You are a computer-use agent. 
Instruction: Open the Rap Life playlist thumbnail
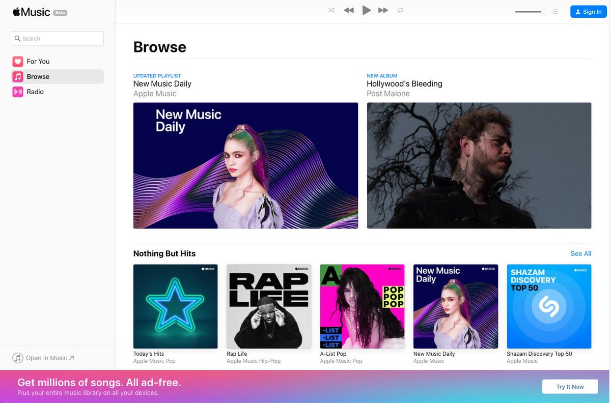coord(269,306)
